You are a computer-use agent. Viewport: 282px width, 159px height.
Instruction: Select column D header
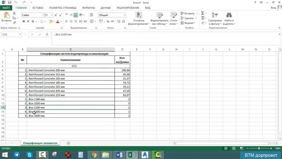(122, 49)
